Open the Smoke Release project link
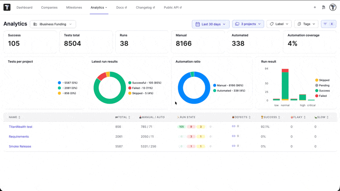 [x=20, y=146]
